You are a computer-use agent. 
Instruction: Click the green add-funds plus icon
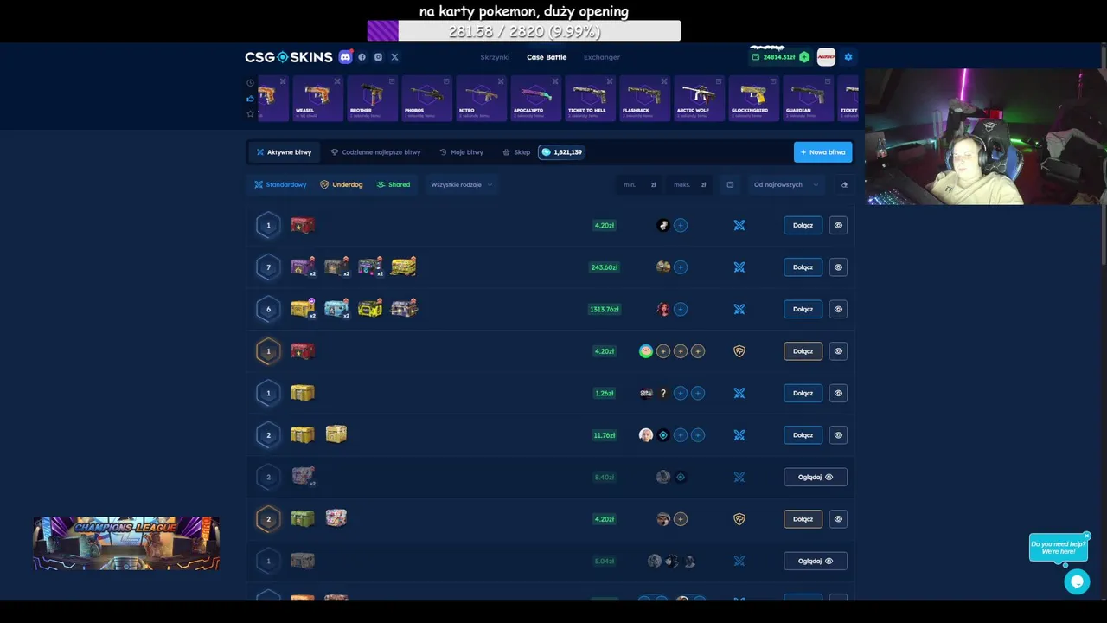(x=804, y=57)
